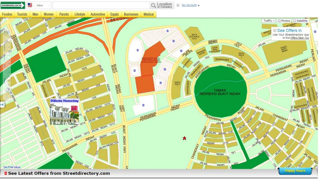Click the Indah Walk 2 label
The height and width of the screenshot is (179, 319).
pyautogui.click(x=241, y=55)
